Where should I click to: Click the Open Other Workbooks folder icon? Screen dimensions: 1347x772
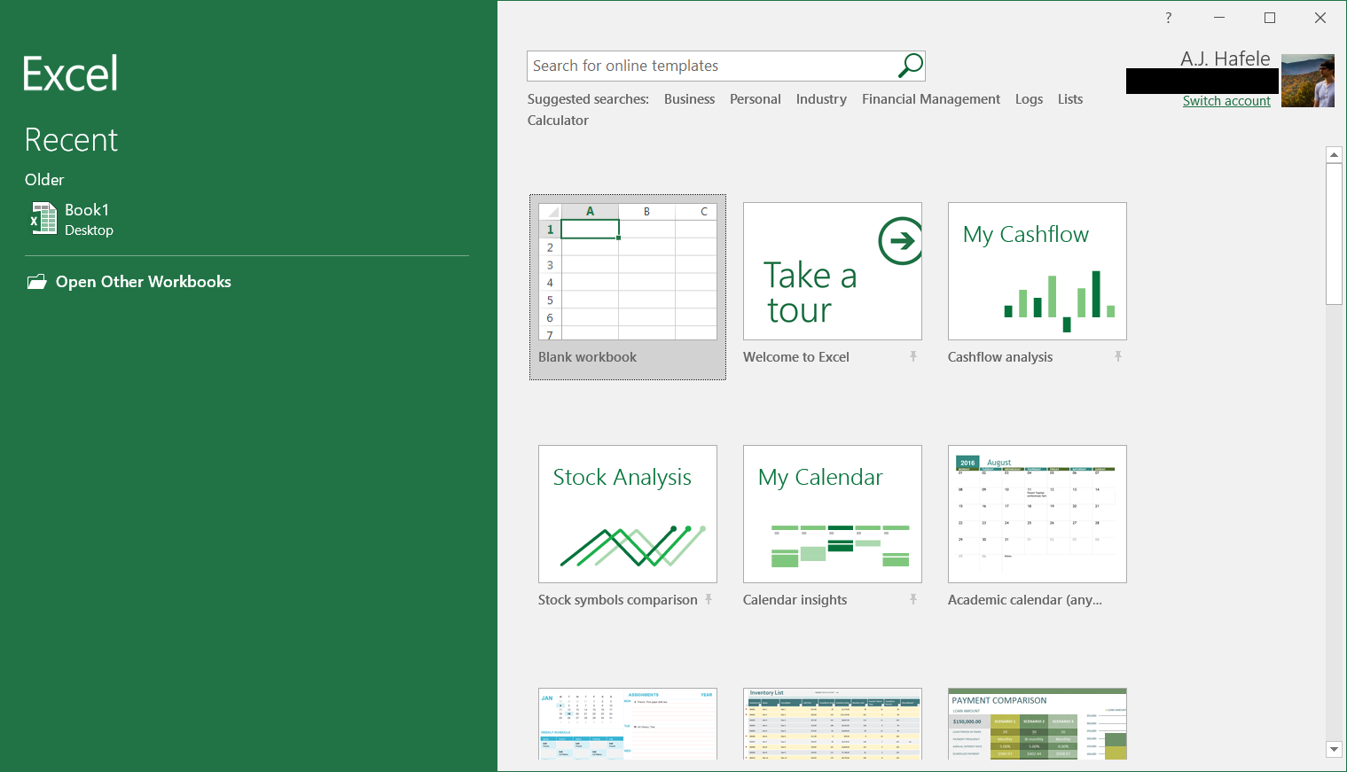click(x=36, y=282)
